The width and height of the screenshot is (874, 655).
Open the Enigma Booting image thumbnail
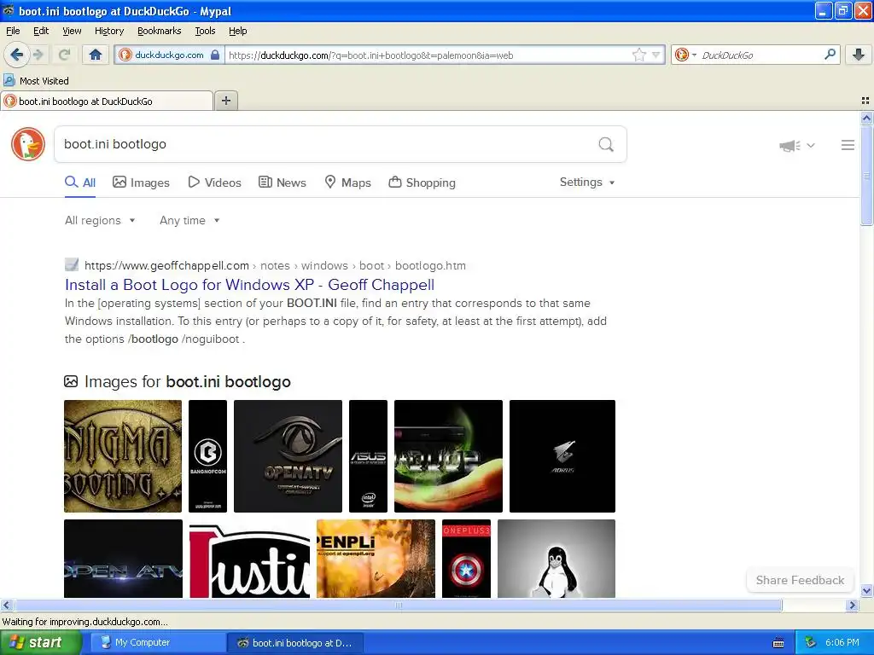123,456
